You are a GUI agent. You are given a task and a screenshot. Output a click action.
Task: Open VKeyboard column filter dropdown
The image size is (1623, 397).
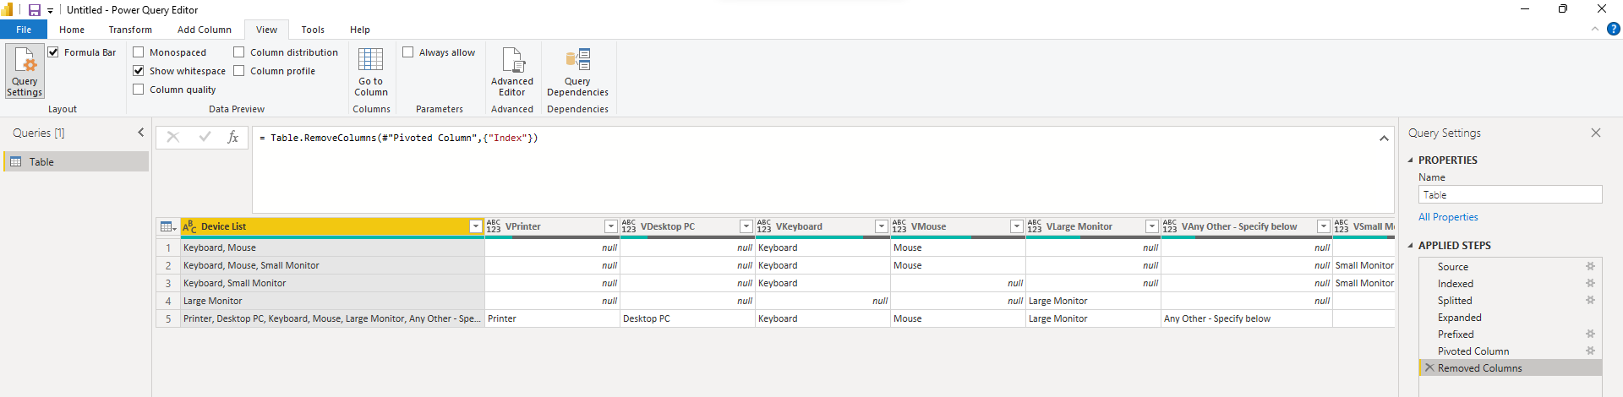pyautogui.click(x=882, y=226)
